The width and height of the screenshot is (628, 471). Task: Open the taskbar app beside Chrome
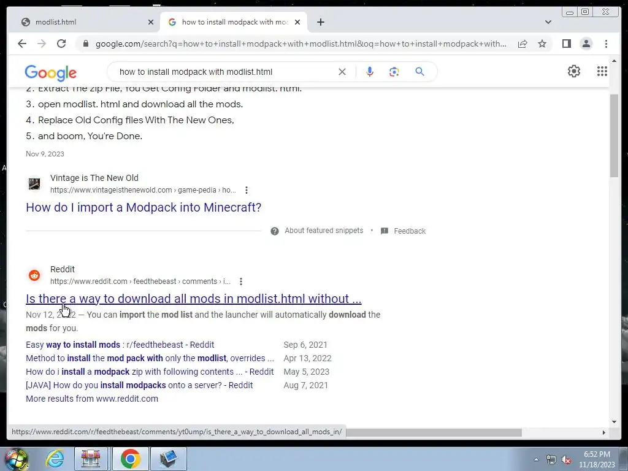coord(168,459)
